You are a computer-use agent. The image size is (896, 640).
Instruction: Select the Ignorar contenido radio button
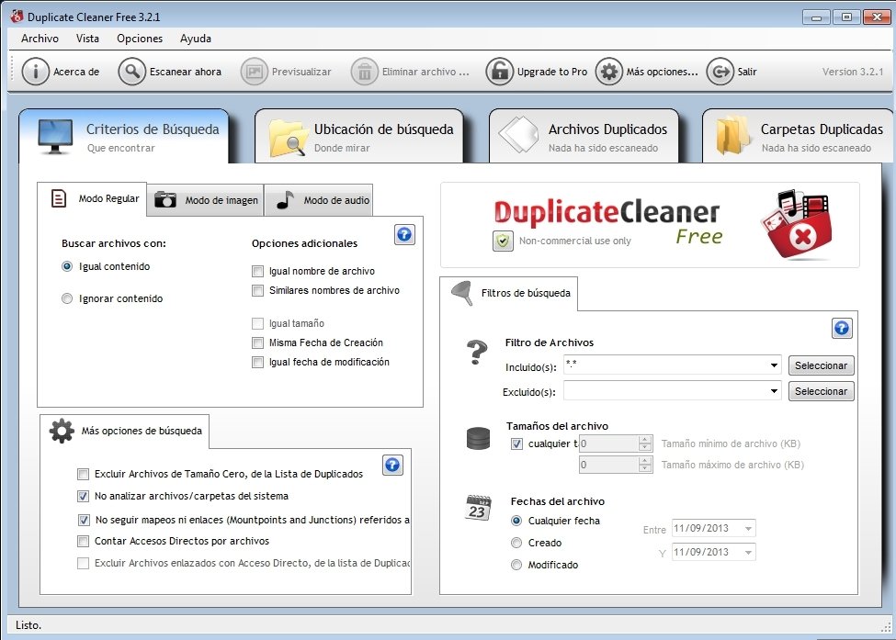point(67,298)
